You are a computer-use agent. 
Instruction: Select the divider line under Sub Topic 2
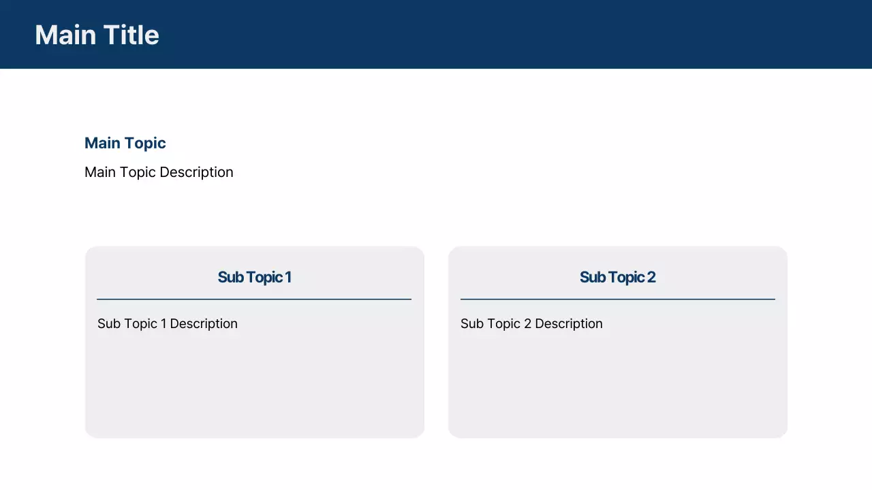coord(617,299)
